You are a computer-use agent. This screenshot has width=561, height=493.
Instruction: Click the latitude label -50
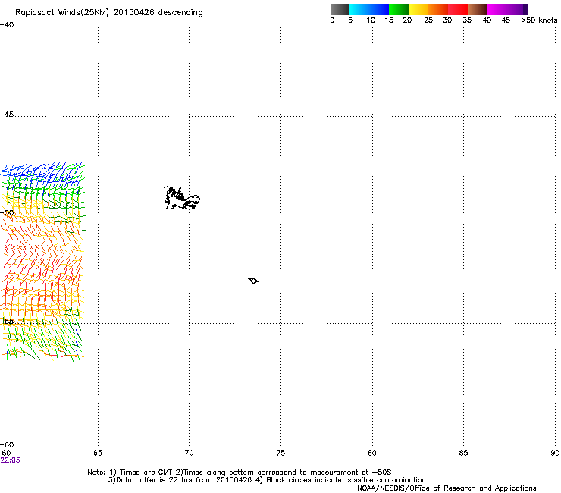coord(7,212)
